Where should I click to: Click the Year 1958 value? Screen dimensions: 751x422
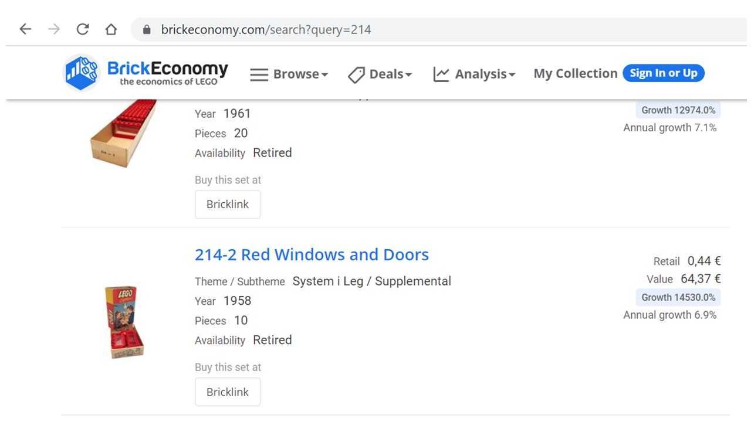point(237,301)
